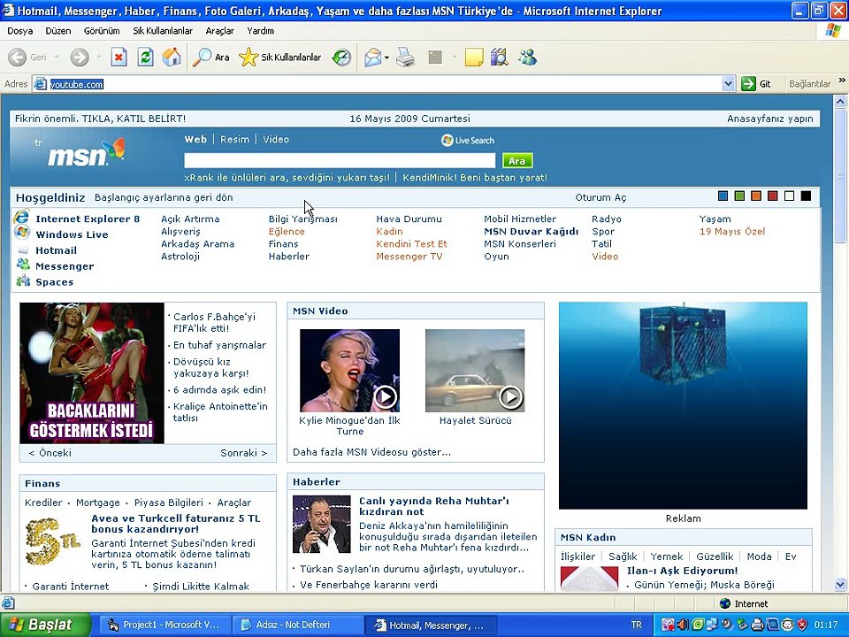Screen dimensions: 849x637
Task: Open the Mail icon dropdown arrow
Action: click(386, 58)
